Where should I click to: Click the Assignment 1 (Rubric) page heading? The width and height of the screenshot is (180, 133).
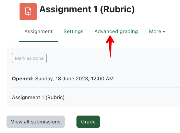[87, 9]
